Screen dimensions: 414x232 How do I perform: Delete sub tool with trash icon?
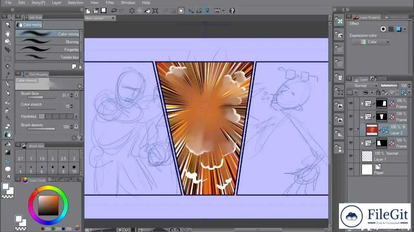click(x=80, y=67)
